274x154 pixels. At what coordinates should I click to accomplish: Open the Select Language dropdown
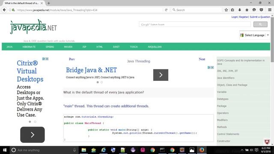point(255,35)
